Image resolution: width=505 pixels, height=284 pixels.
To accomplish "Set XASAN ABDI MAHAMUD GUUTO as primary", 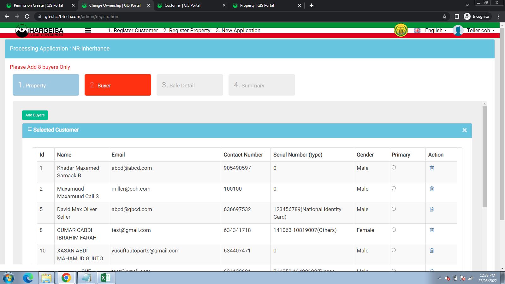I will click(394, 250).
